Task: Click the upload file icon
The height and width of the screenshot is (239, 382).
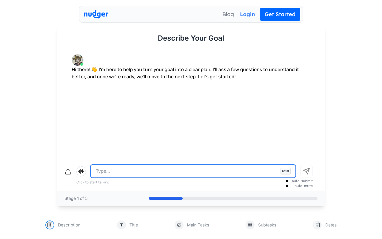Action: click(x=68, y=171)
